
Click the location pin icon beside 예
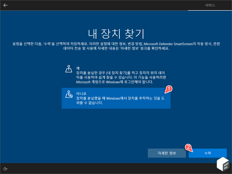point(69,69)
